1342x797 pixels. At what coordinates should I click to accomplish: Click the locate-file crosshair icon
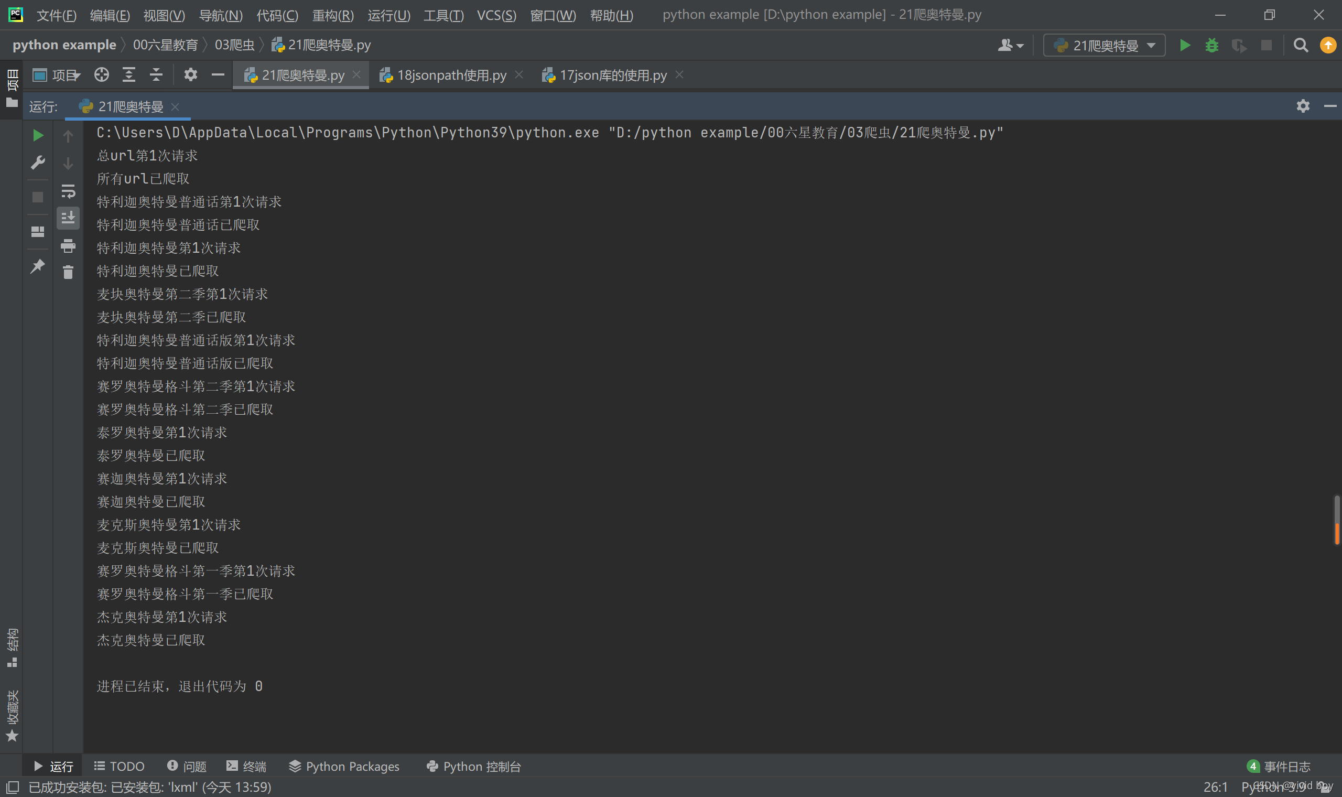click(x=102, y=74)
